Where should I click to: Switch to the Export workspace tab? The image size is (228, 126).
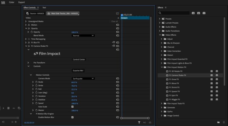click(22, 2)
